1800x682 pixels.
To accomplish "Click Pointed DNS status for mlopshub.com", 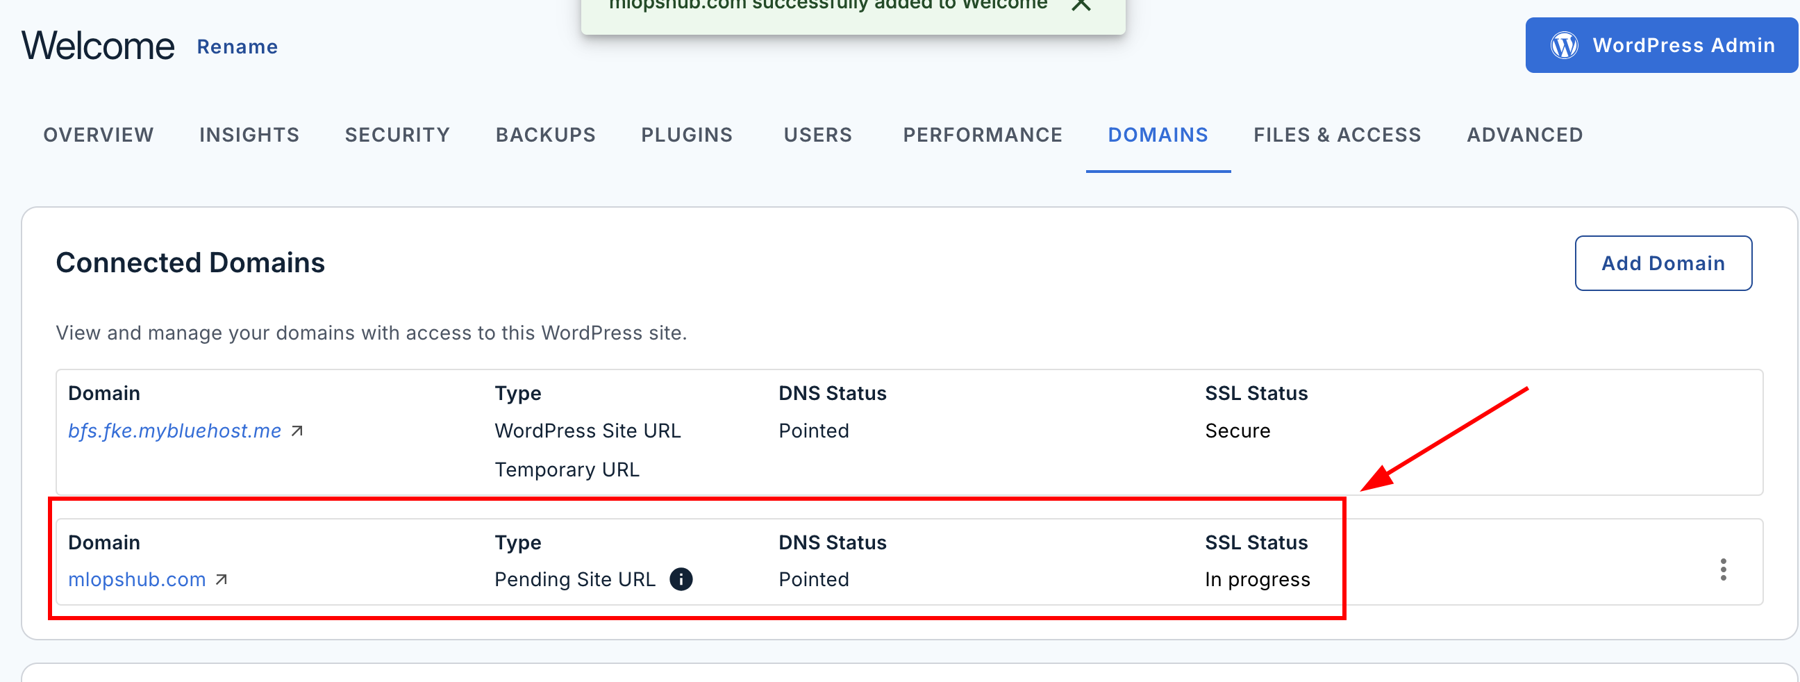I will [813, 579].
